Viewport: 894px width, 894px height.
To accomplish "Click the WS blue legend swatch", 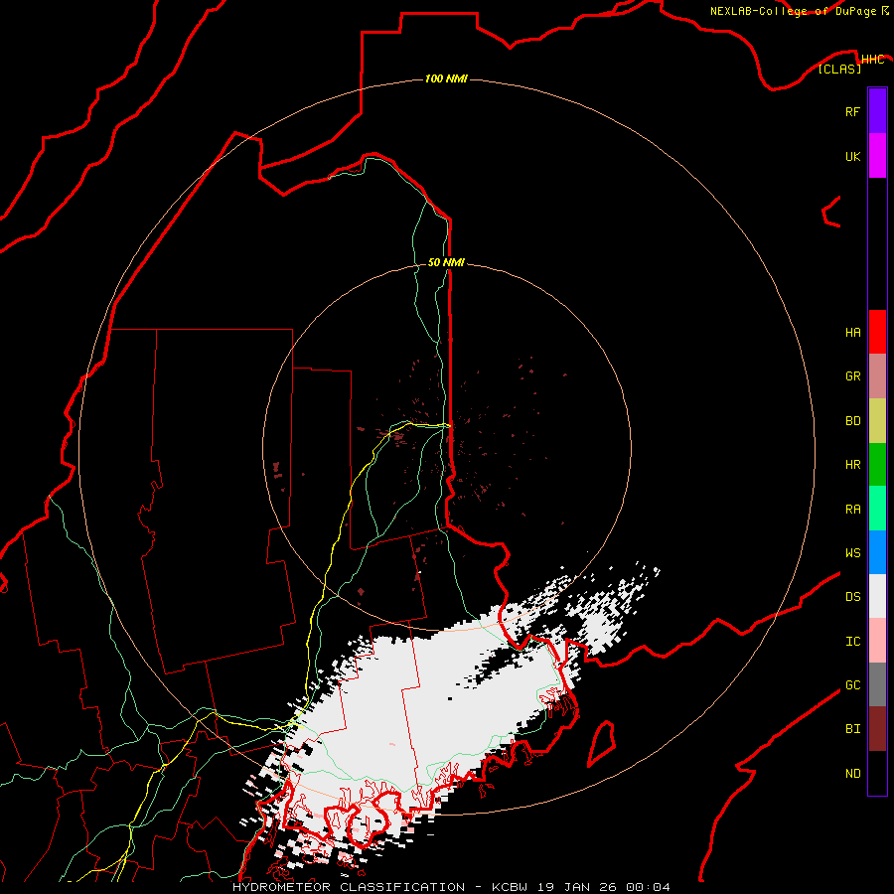I will pos(877,552).
